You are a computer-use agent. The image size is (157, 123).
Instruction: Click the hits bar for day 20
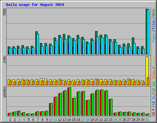point(96,43)
